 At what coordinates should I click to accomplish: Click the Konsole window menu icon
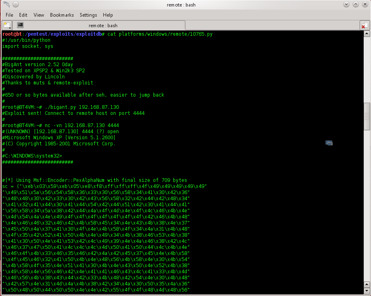7,4
